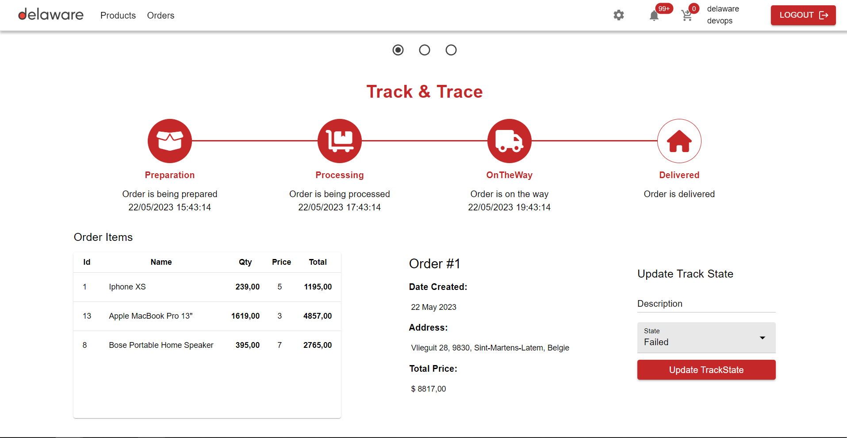Screen dimensions: 847x438
Task: Click the delaware logo
Action: [x=51, y=15]
